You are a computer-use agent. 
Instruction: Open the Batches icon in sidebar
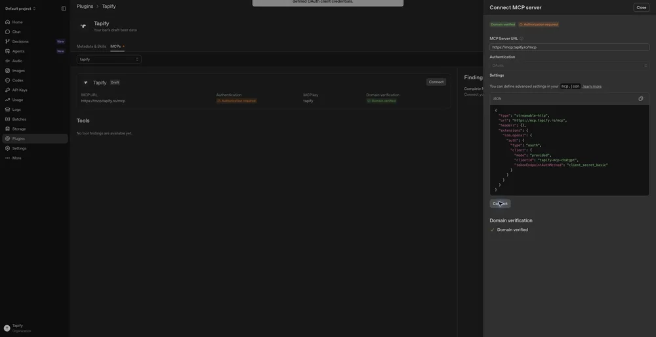click(7, 119)
